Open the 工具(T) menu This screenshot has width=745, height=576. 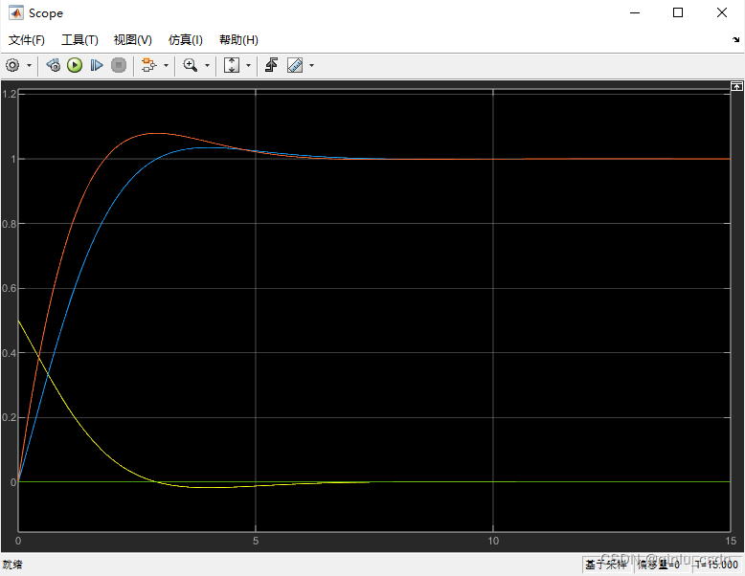click(x=79, y=40)
